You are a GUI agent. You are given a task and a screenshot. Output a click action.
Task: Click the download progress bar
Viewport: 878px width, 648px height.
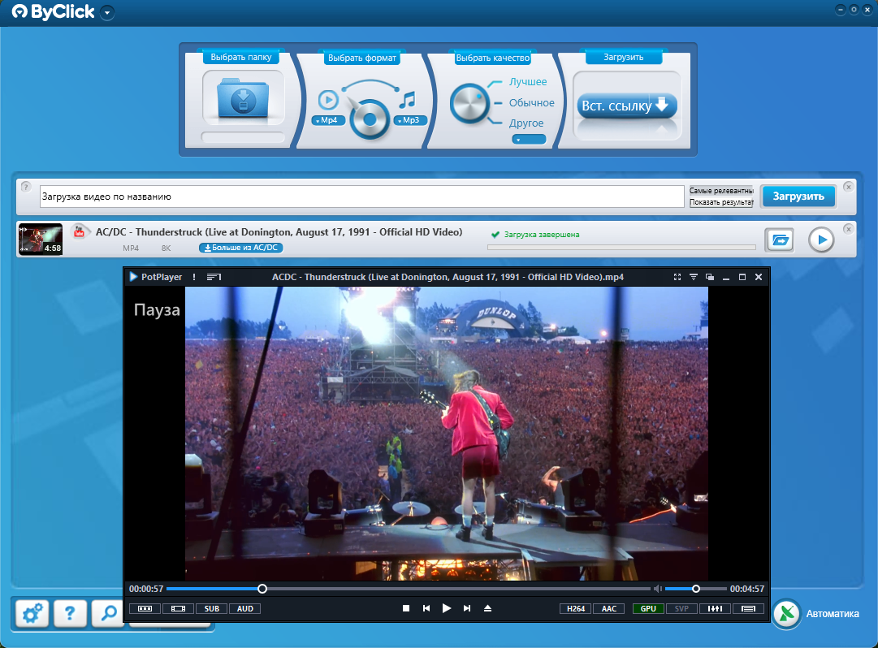[x=621, y=247]
